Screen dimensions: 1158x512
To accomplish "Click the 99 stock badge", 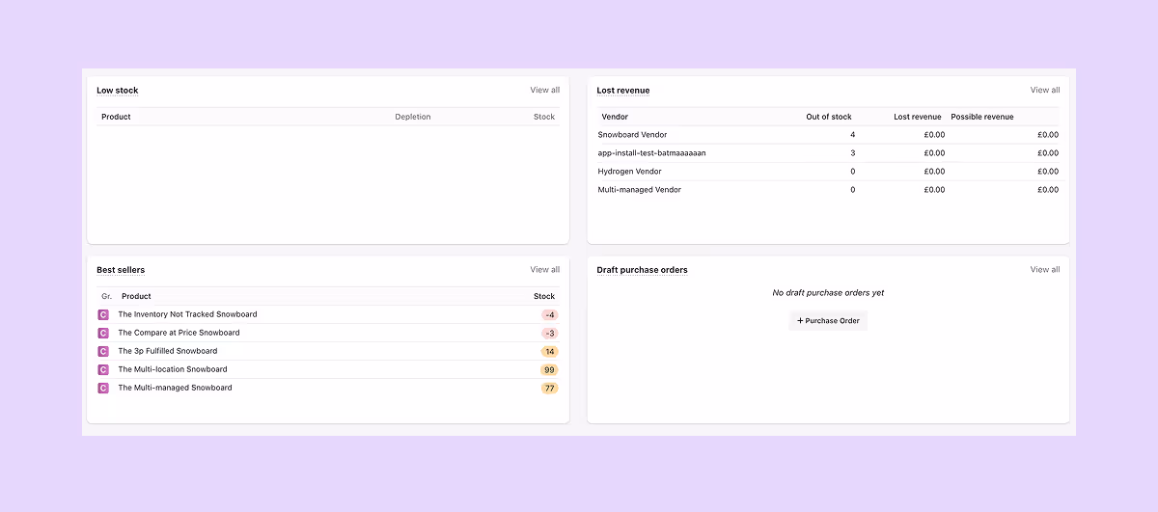I will pos(549,369).
